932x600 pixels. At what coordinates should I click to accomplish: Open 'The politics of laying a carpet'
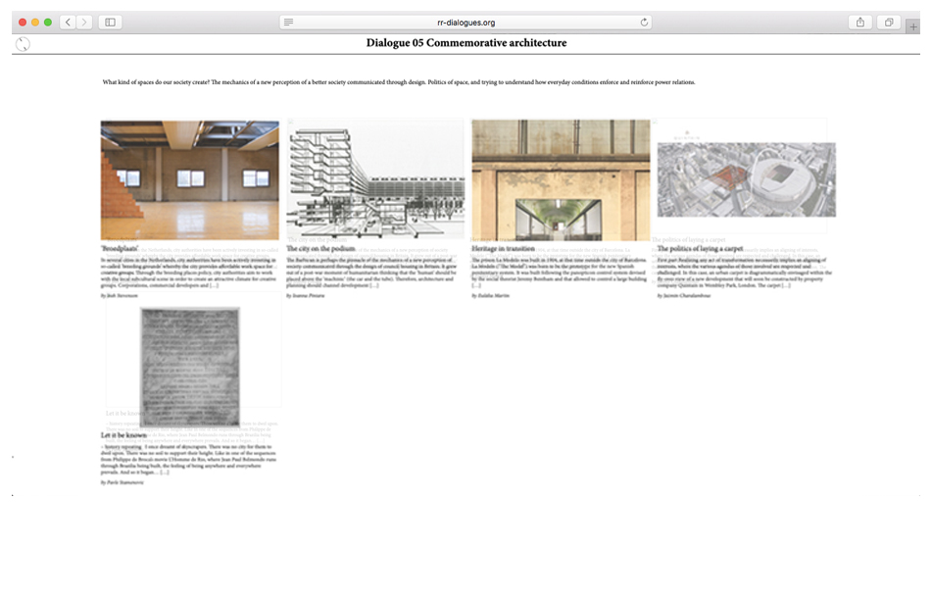(x=700, y=249)
